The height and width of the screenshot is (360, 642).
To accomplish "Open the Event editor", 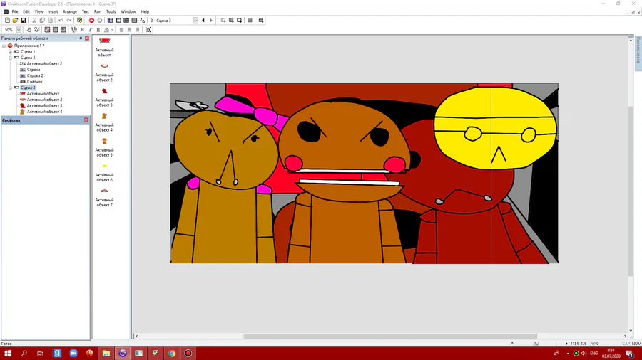I will click(x=126, y=21).
